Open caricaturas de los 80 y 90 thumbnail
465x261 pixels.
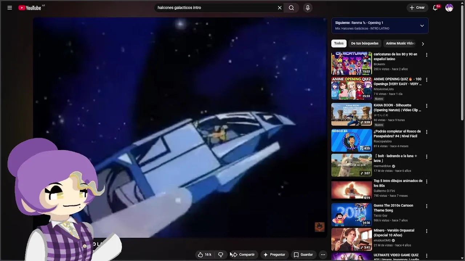tap(352, 63)
